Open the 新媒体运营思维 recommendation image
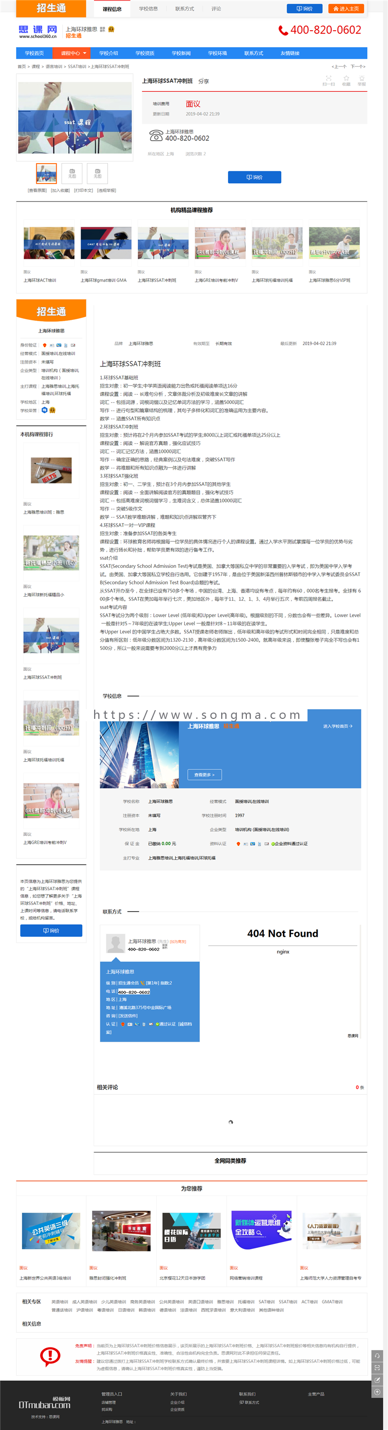The height and width of the screenshot is (1430, 388). click(261, 1230)
